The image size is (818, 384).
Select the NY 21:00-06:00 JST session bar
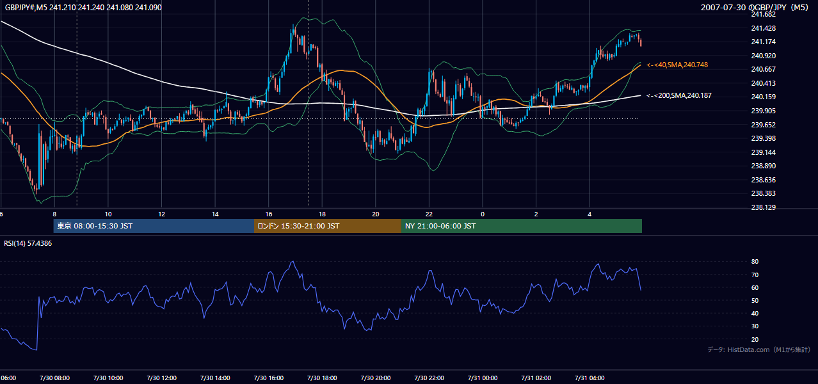tap(522, 226)
